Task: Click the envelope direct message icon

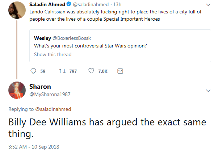Action: coord(121,71)
